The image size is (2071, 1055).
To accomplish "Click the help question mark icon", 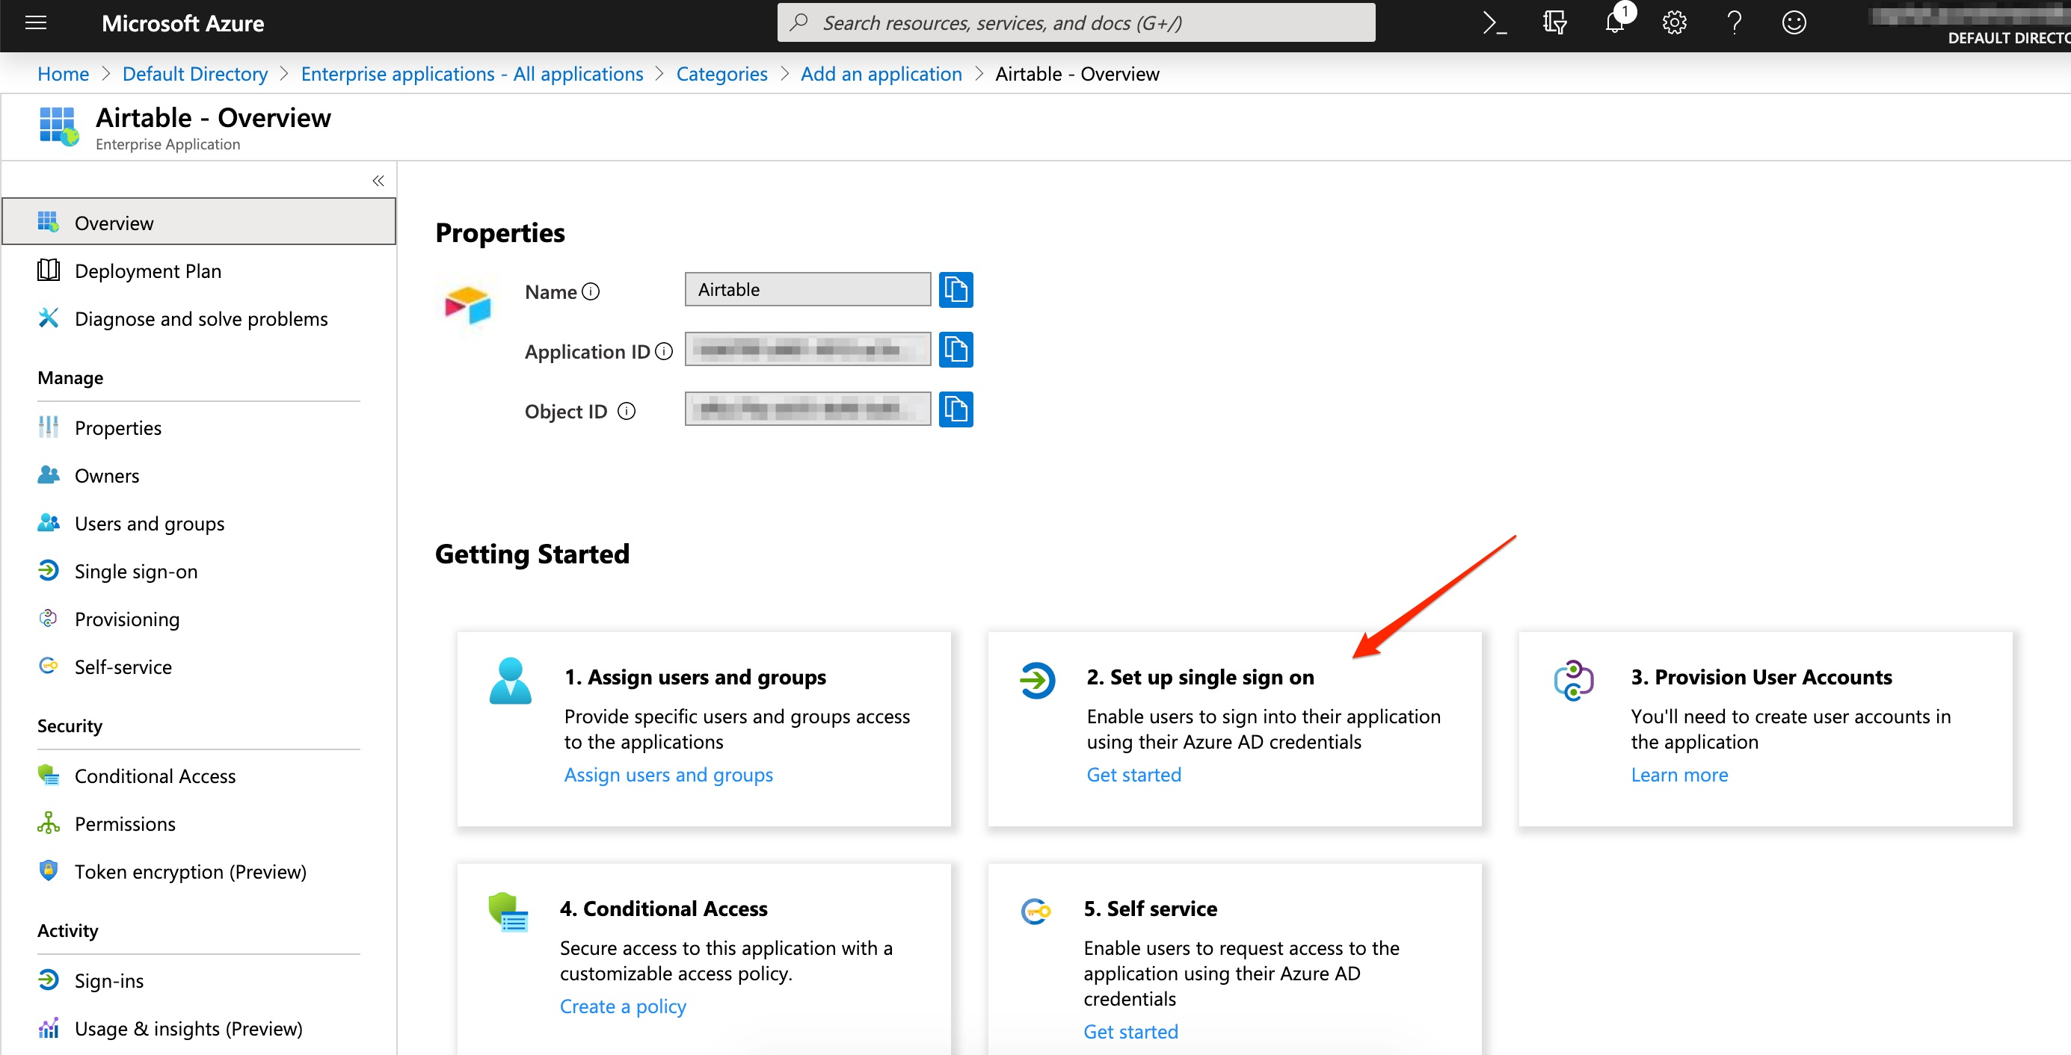I will click(x=1734, y=22).
